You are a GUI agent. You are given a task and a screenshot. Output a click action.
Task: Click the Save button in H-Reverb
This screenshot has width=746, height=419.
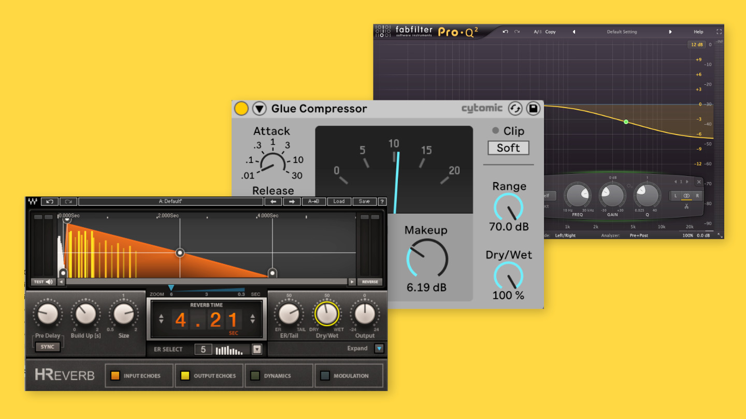(364, 202)
